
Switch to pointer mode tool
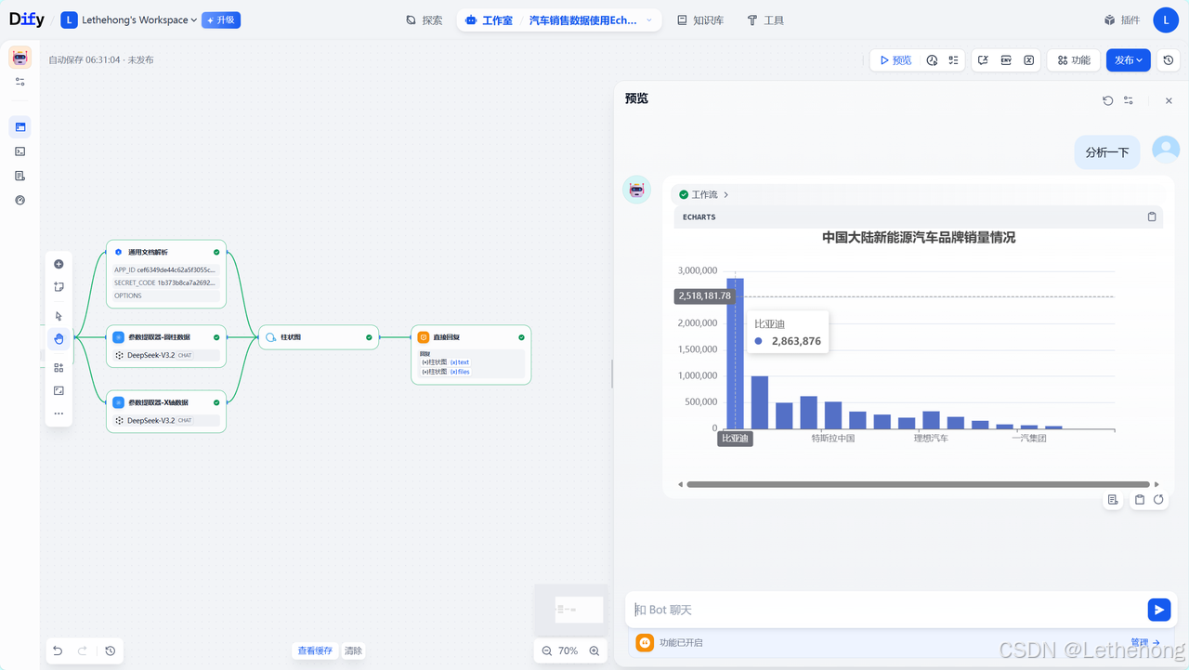click(59, 316)
